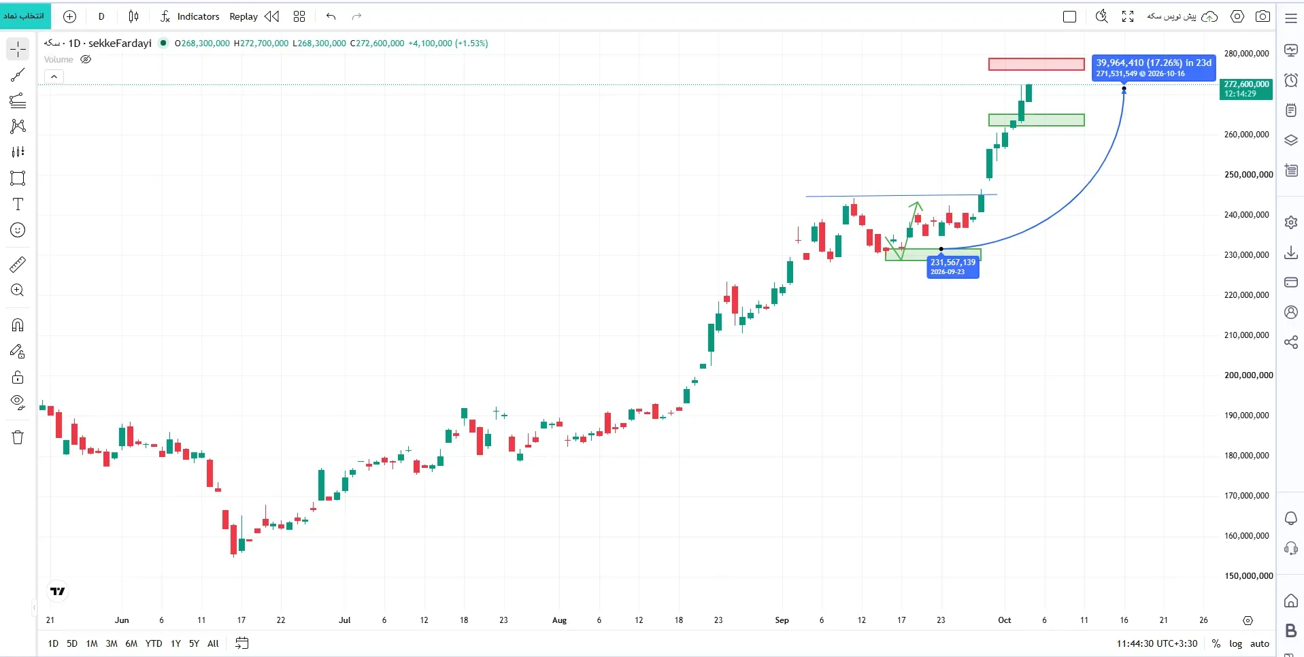Viewport: 1304px width, 657px height.
Task: Enter fullscreen chart mode
Action: tap(1128, 16)
